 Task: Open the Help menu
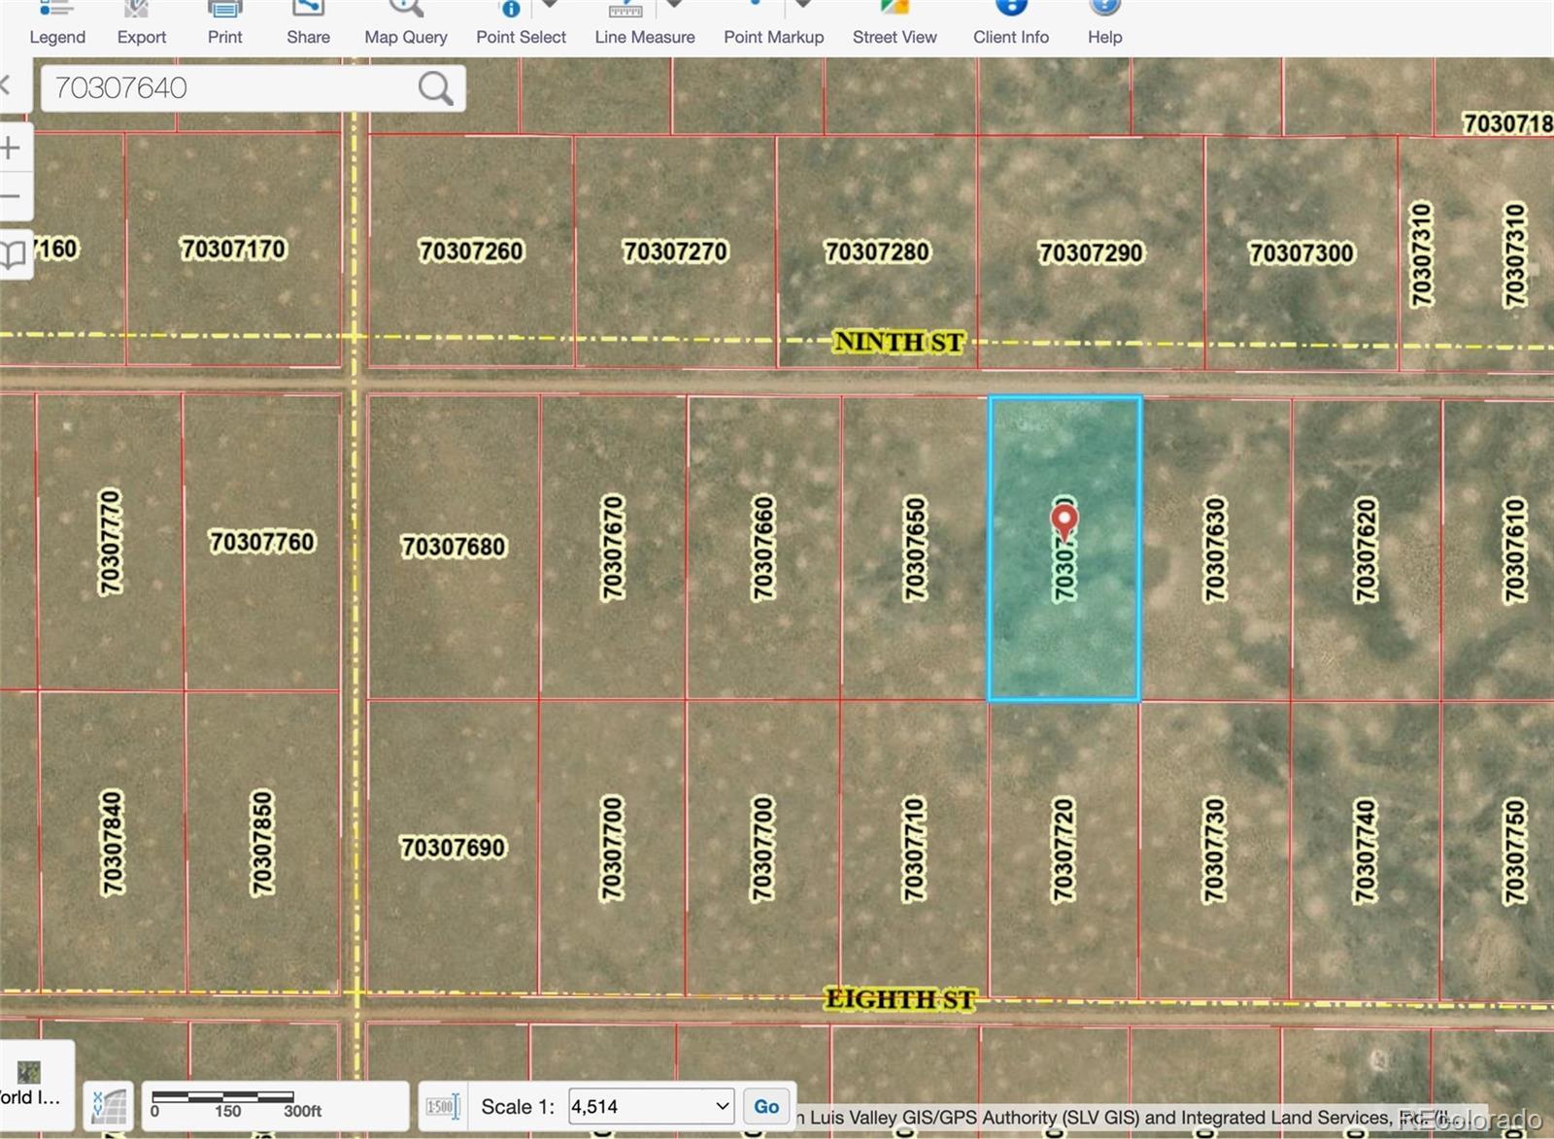(1104, 24)
